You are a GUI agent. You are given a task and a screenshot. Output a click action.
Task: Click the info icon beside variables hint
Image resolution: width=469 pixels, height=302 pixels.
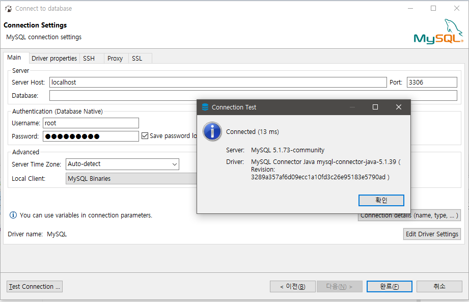tap(13, 215)
